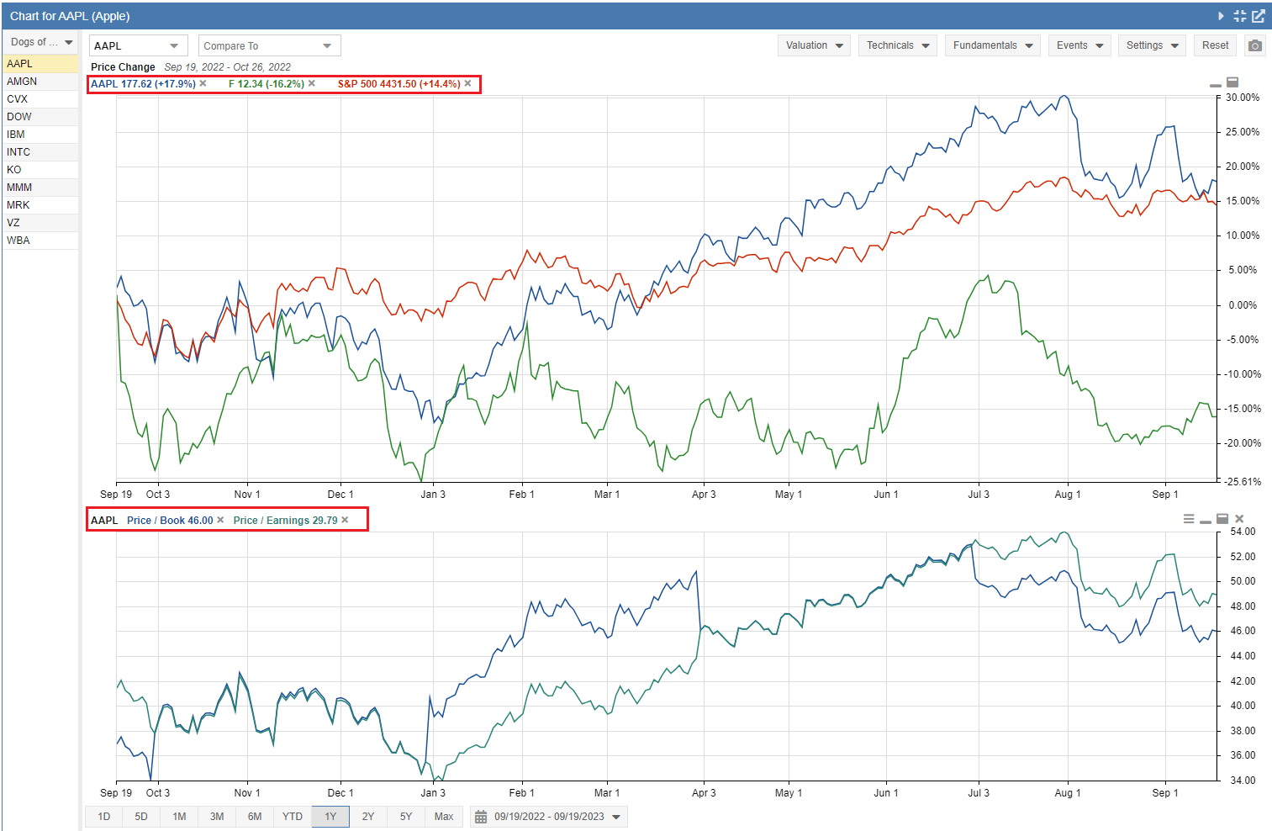1272x831 pixels.
Task: Remove S&P 500 comparison series
Action: 468,83
